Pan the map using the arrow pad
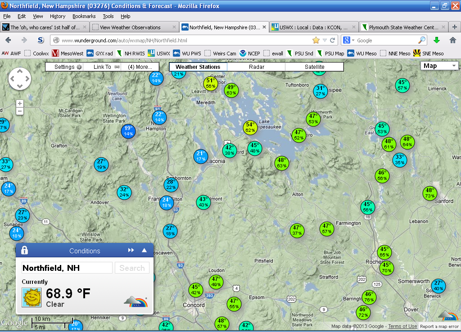Image resolution: width=461 pixels, height=332 pixels. point(20,79)
